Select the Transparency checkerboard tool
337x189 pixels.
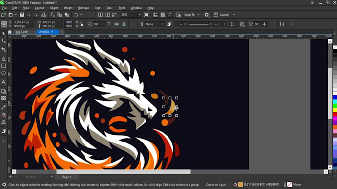[3, 98]
